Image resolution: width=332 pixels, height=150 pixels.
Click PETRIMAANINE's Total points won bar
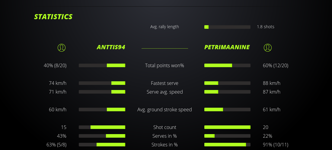click(227, 65)
